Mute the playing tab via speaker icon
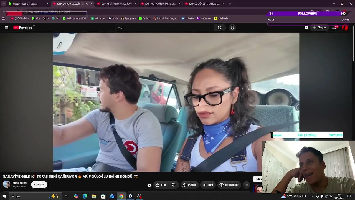 click(87, 4)
